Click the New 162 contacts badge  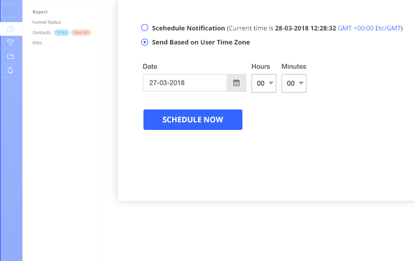tap(81, 33)
